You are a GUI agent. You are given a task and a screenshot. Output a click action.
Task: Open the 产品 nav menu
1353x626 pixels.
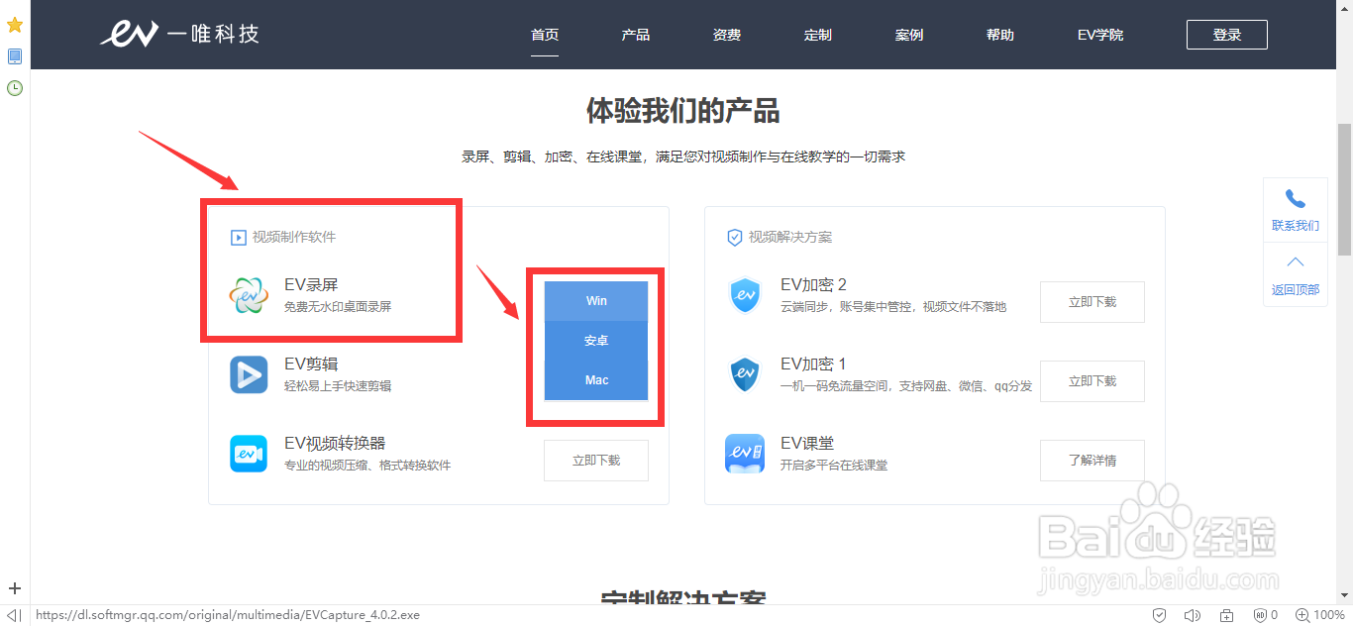(636, 35)
